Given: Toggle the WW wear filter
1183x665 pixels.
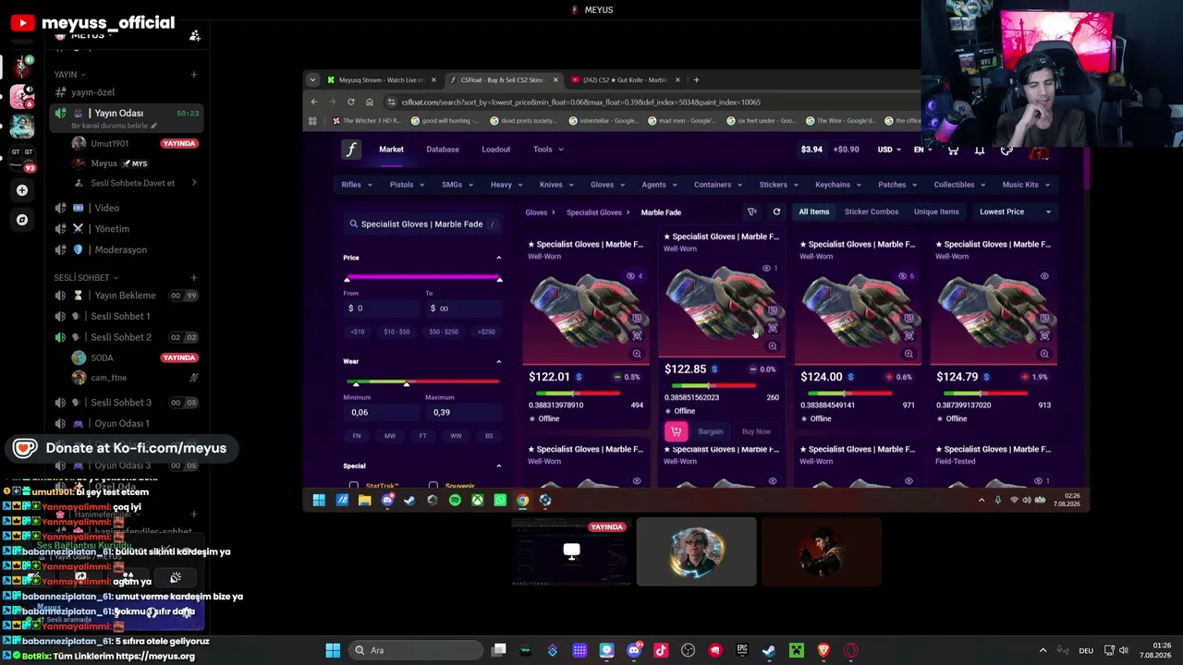Looking at the screenshot, I should (x=456, y=436).
